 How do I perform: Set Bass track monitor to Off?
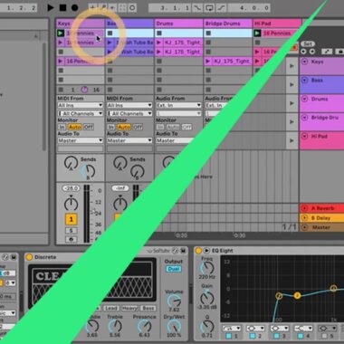pos(138,127)
